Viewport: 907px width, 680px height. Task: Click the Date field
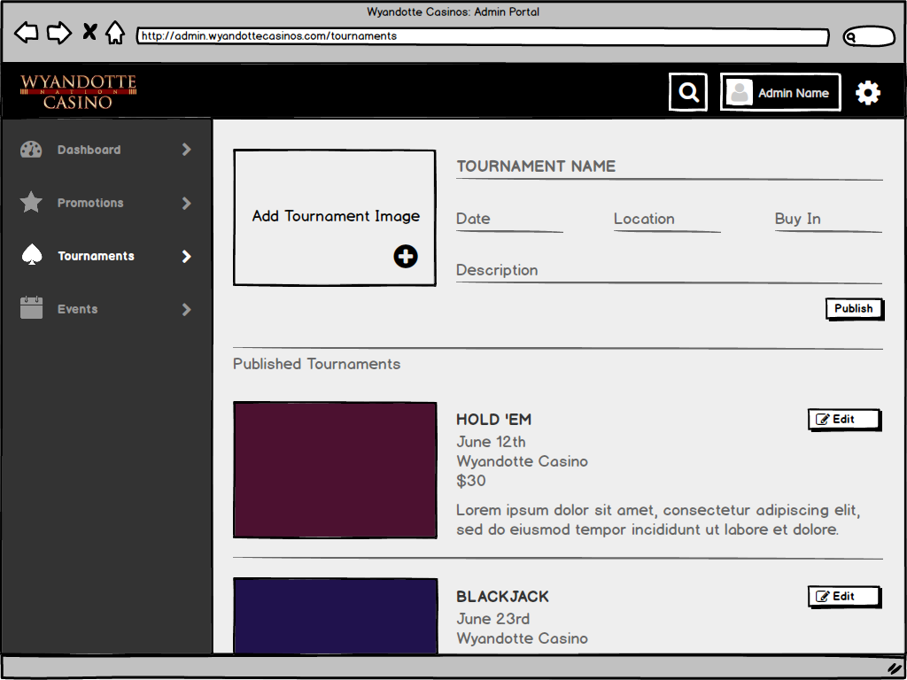[509, 220]
